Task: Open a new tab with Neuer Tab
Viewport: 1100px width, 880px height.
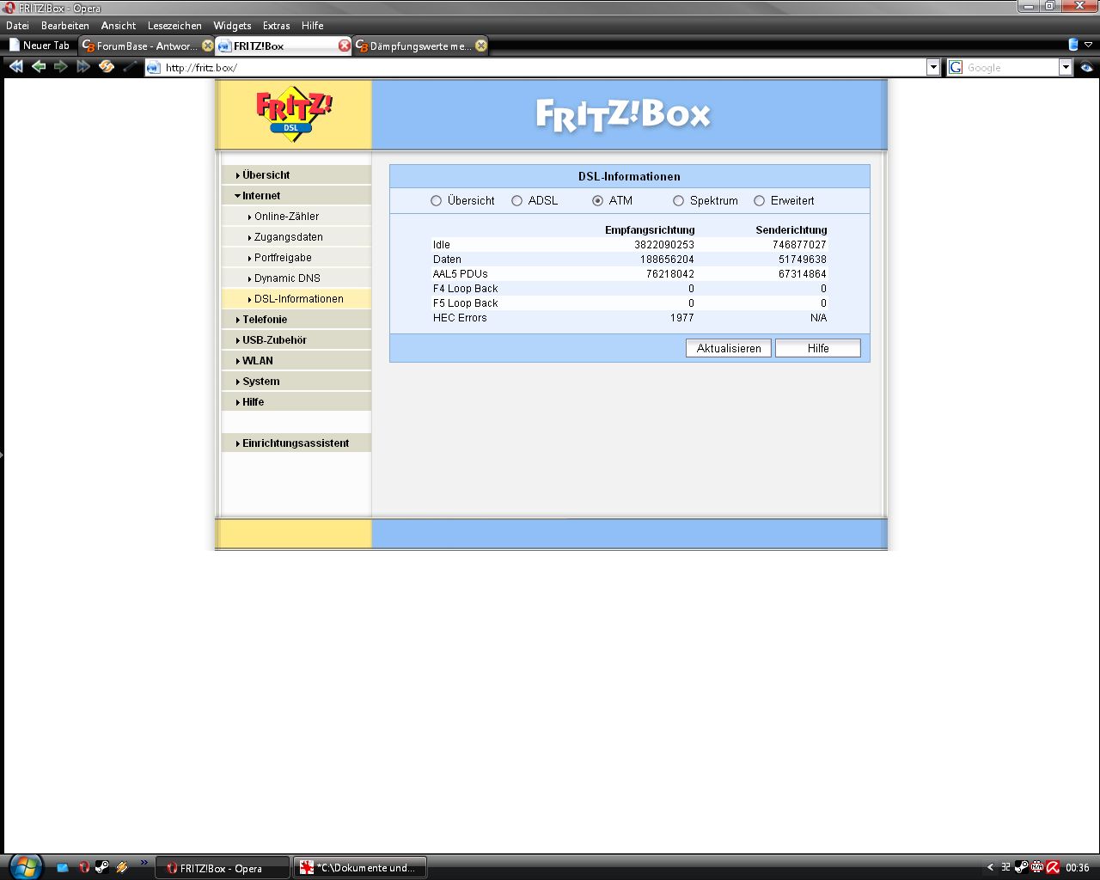Action: click(40, 46)
